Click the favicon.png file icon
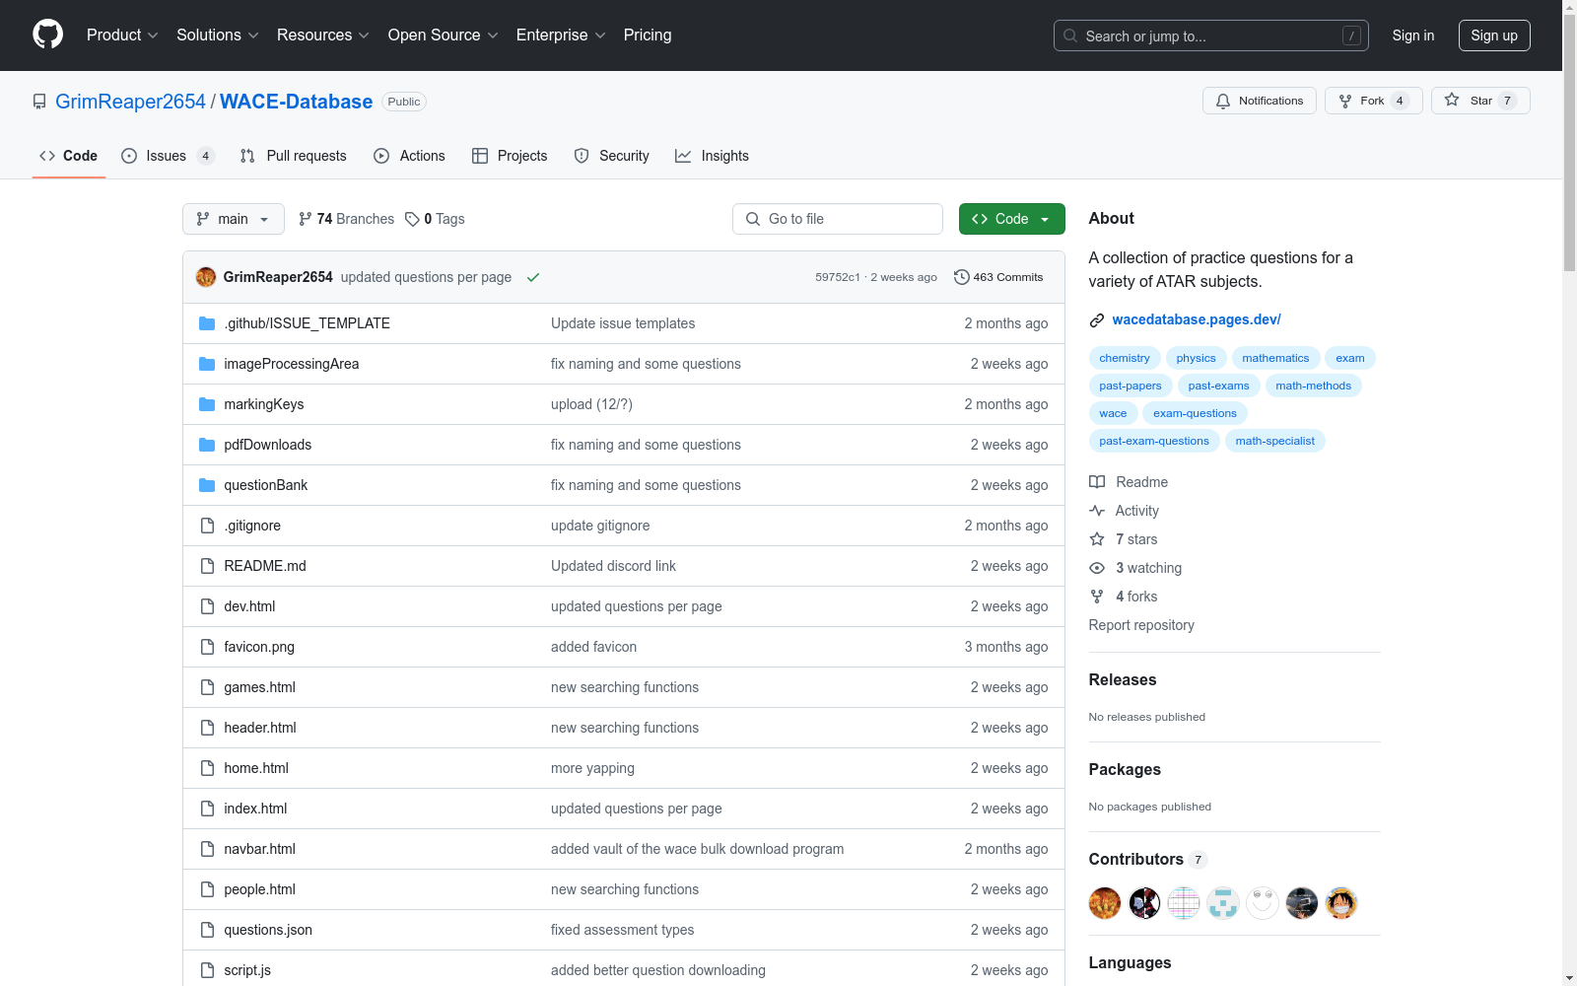Viewport: 1577px width, 986px height. tap(207, 647)
